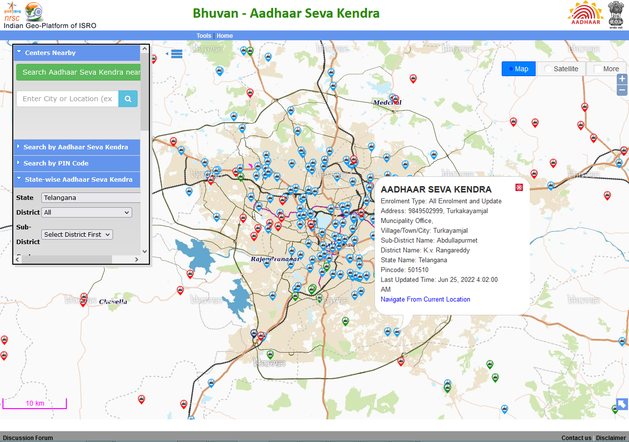Click the panel's scroll down arrow
Viewport: 629px width, 442px height.
point(144,251)
